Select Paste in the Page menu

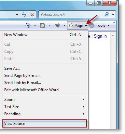click(45, 59)
